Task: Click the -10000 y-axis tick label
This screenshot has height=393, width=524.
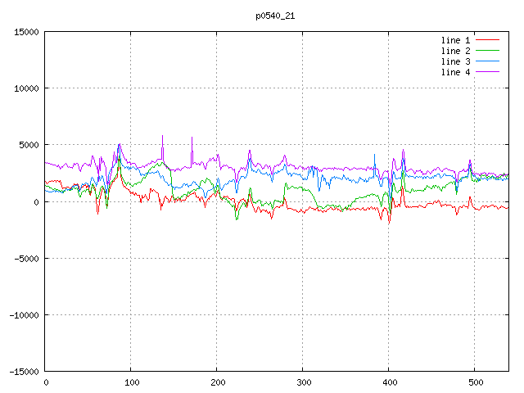Action: coord(24,314)
